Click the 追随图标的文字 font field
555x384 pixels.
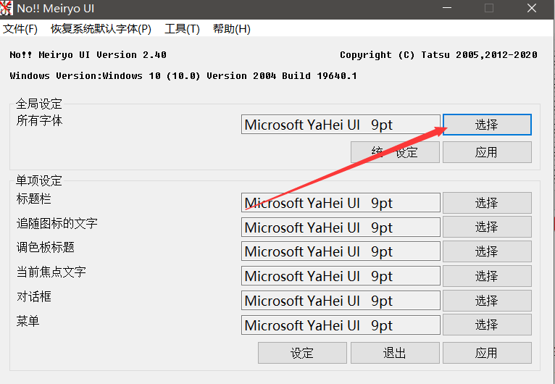[x=341, y=228]
